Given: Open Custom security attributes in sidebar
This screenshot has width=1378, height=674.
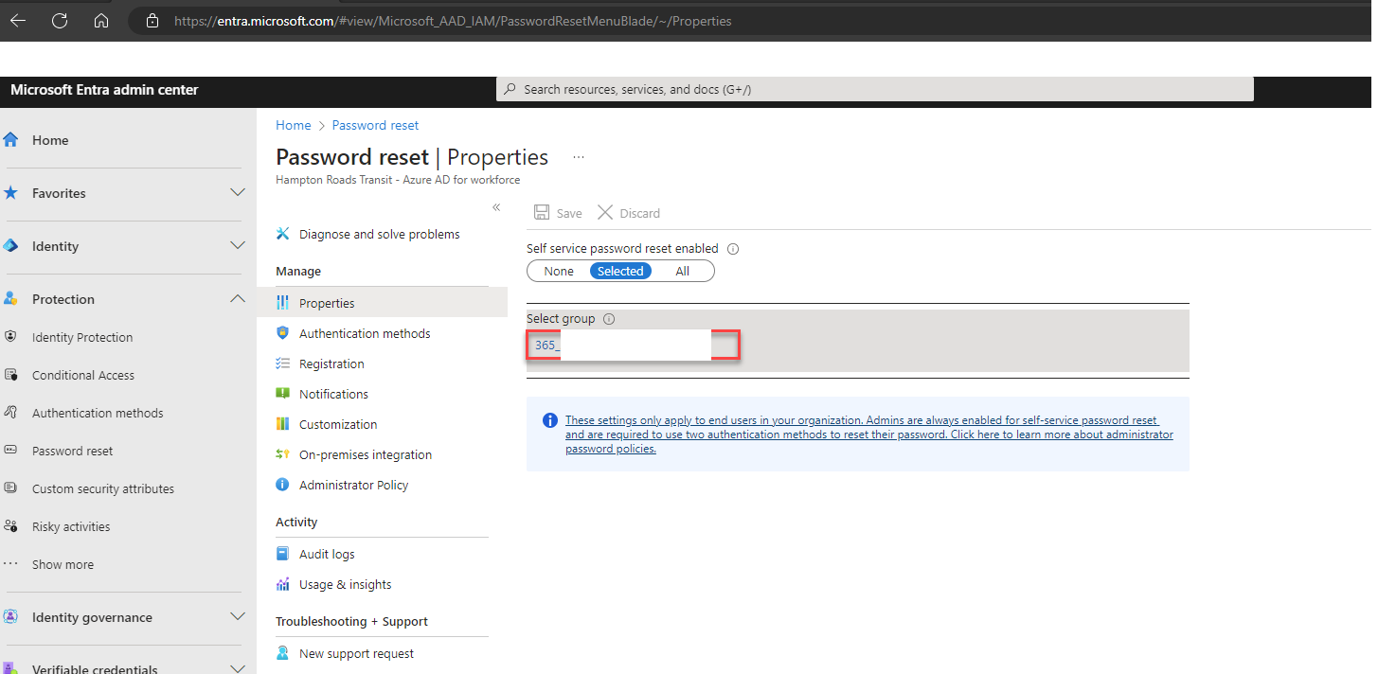Looking at the screenshot, I should [x=103, y=488].
